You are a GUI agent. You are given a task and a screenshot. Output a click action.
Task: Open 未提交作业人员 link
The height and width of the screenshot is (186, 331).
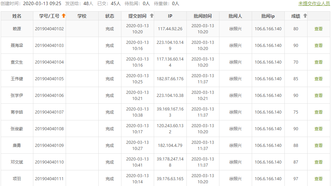[x=314, y=3]
